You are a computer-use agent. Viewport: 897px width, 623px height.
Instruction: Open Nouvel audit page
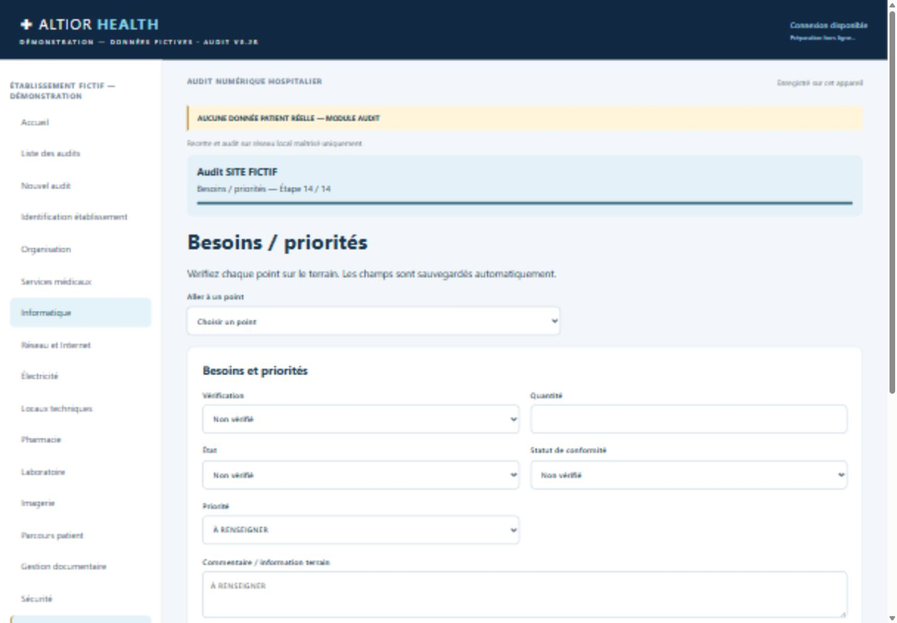click(81, 186)
